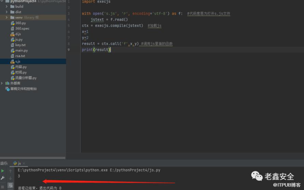This screenshot has height=190, width=304.
Task: Click the up arrow in Run console
Action: coord(10,171)
